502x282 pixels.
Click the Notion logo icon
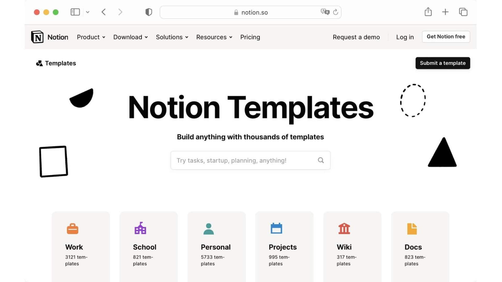(x=37, y=37)
